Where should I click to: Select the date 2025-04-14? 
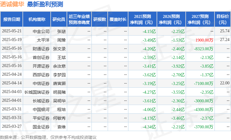[x=12, y=83]
